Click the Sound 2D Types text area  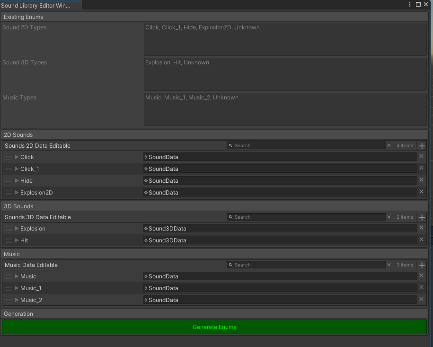click(x=285, y=39)
